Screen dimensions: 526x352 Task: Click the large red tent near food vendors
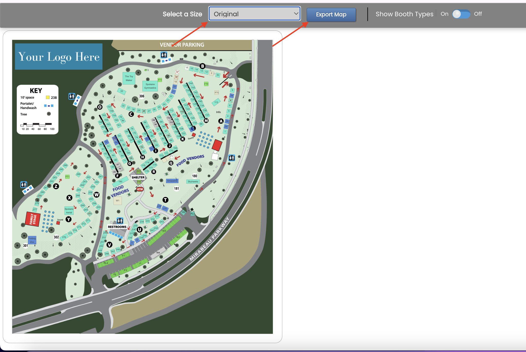(217, 145)
